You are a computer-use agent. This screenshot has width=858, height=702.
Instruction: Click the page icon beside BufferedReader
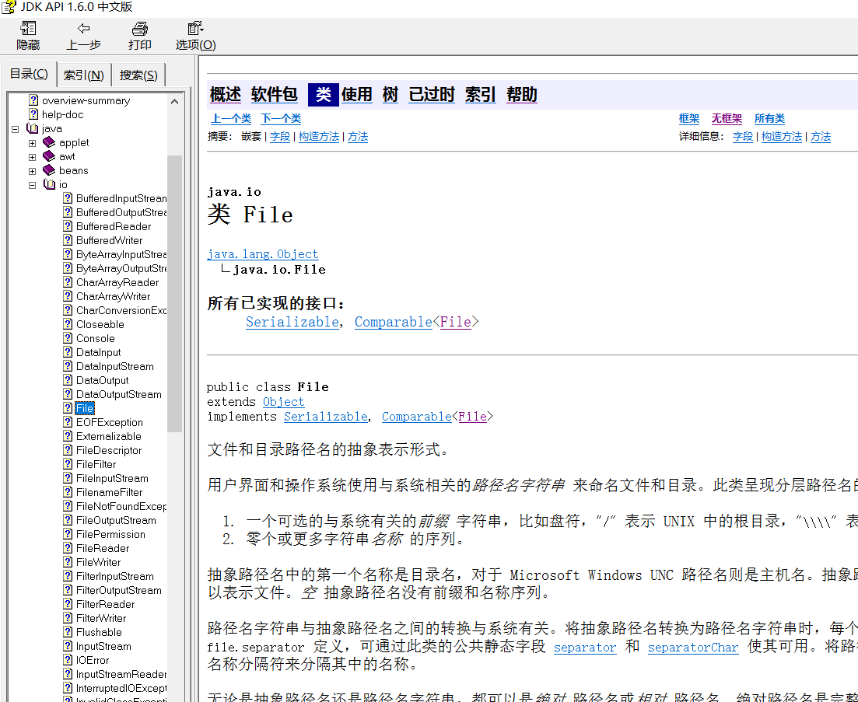(x=68, y=225)
